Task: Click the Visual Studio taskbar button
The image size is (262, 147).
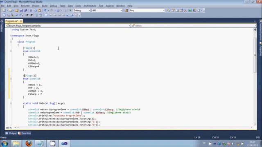Action: pos(64,143)
